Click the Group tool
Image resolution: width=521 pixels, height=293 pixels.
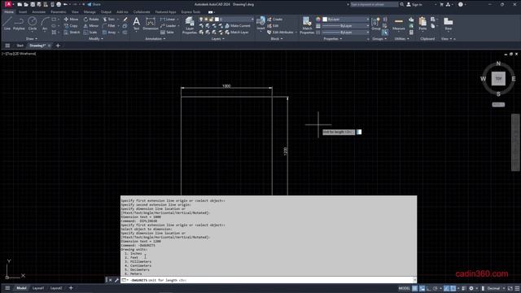[376, 24]
